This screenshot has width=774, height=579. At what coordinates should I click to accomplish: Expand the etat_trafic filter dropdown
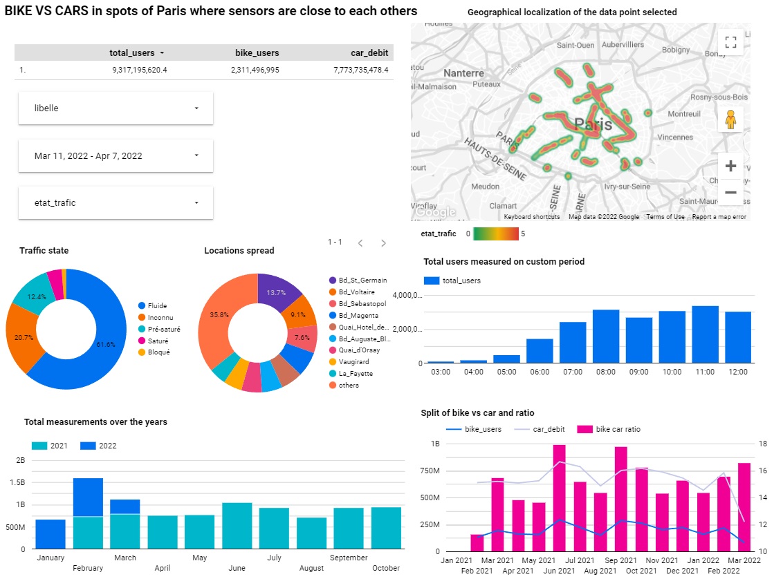click(116, 203)
